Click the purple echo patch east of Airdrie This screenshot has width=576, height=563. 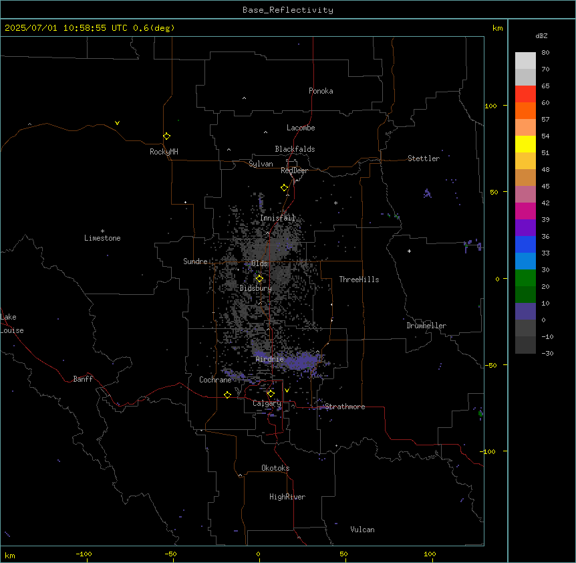pyautogui.click(x=302, y=361)
